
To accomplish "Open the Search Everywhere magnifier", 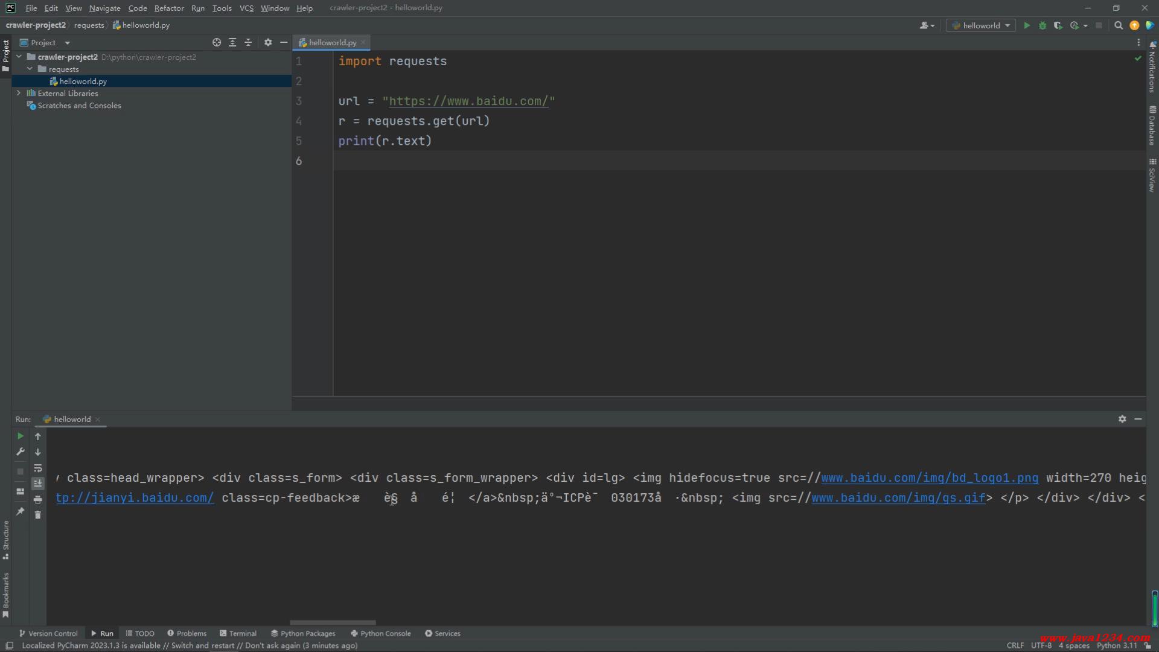I will pos(1119,25).
